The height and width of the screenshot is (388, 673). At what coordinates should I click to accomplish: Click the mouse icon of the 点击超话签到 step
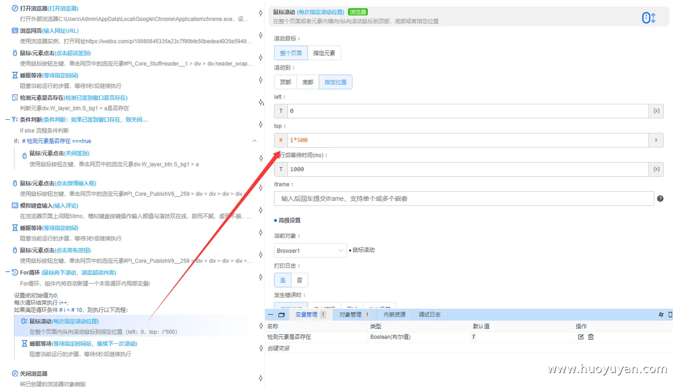pos(15,53)
